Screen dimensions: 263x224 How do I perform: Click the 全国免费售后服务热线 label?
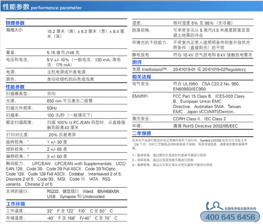click(240, 209)
